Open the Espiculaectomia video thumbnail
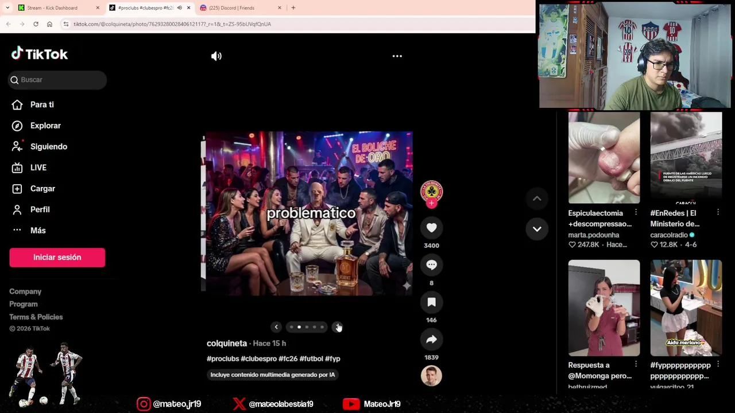 coord(604,158)
